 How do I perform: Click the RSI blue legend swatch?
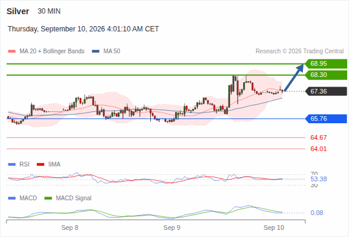tap(12, 165)
